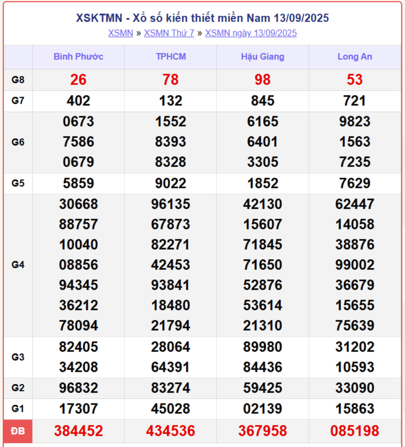Viewport: 405px width, 447px height.
Task: Click the XSKTMN lottery results title
Action: pyautogui.click(x=202, y=18)
